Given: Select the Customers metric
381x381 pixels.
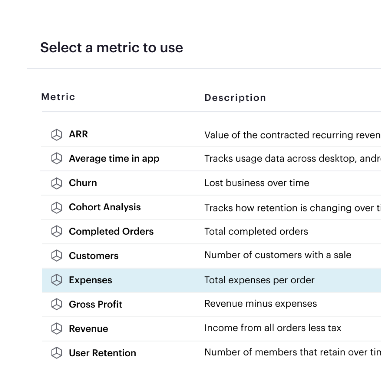Looking at the screenshot, I should pos(94,256).
